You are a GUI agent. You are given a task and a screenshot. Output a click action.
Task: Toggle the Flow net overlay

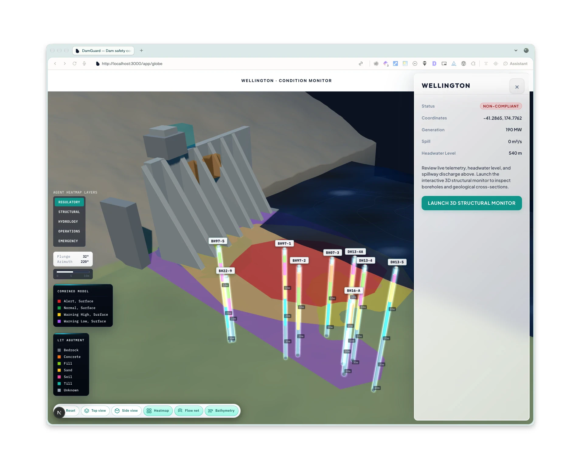point(189,410)
